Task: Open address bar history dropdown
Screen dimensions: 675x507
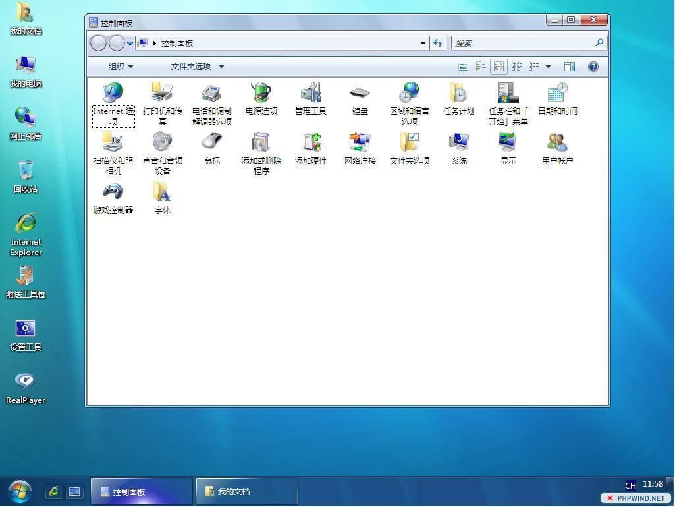Action: pos(423,43)
